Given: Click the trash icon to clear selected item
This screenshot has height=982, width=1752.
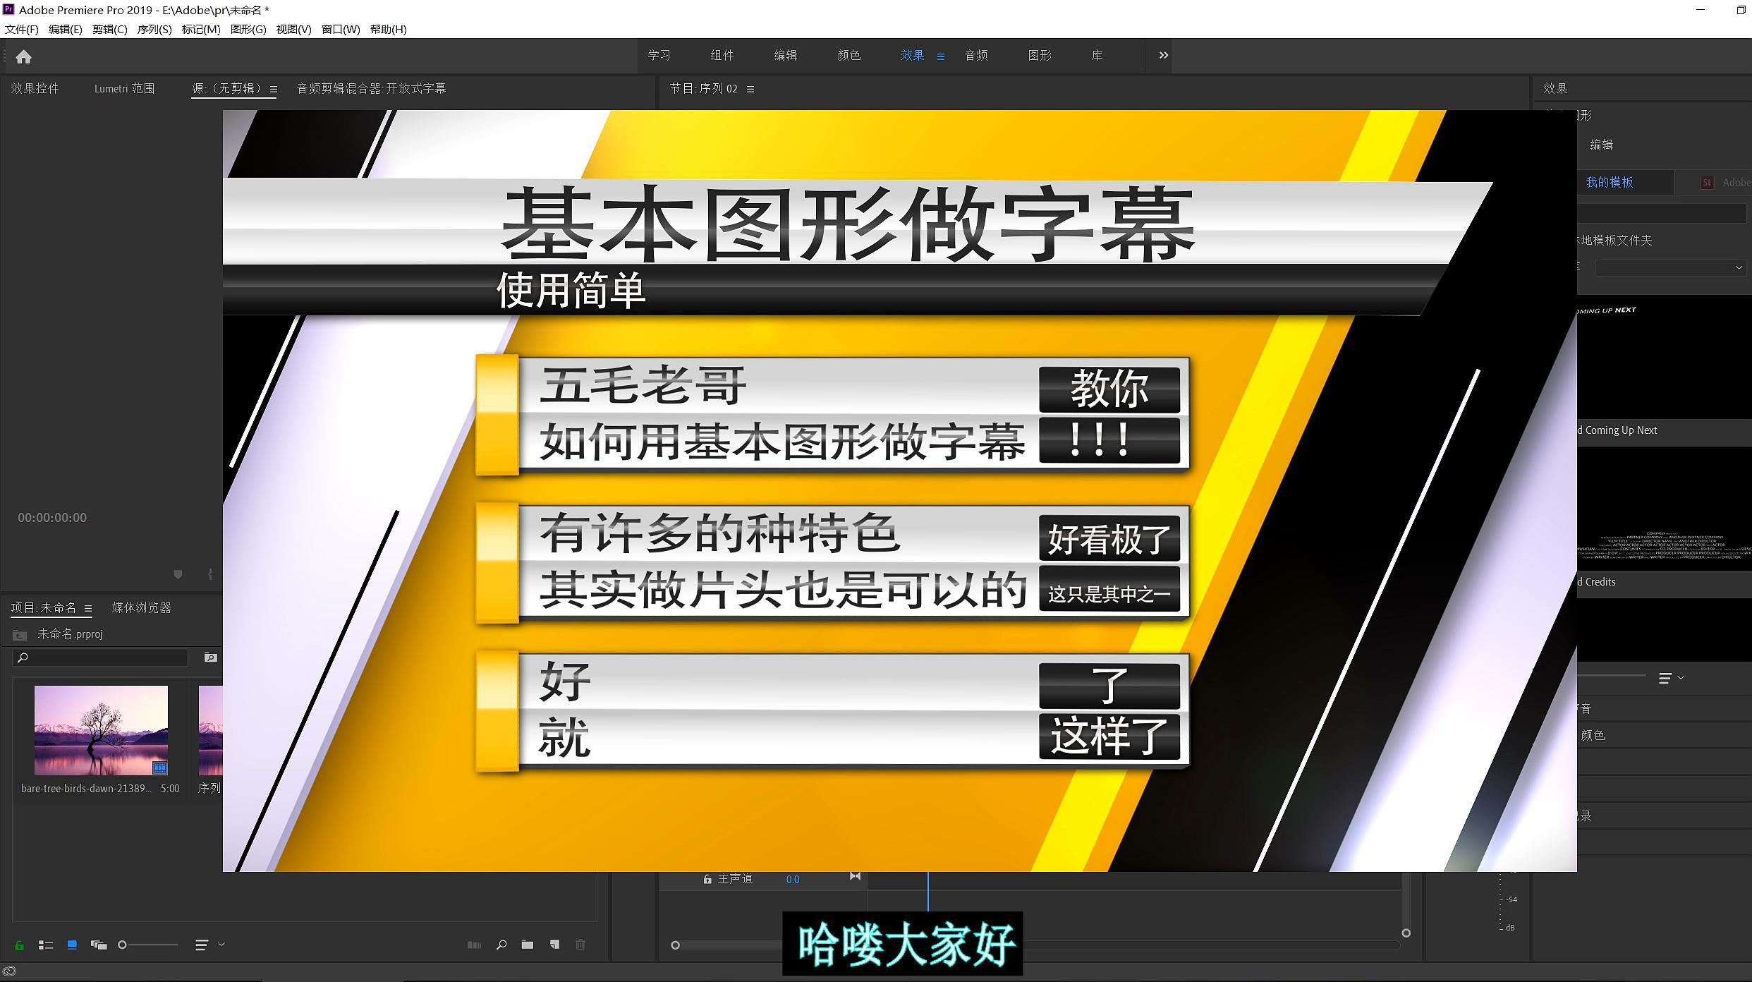Looking at the screenshot, I should point(580,945).
